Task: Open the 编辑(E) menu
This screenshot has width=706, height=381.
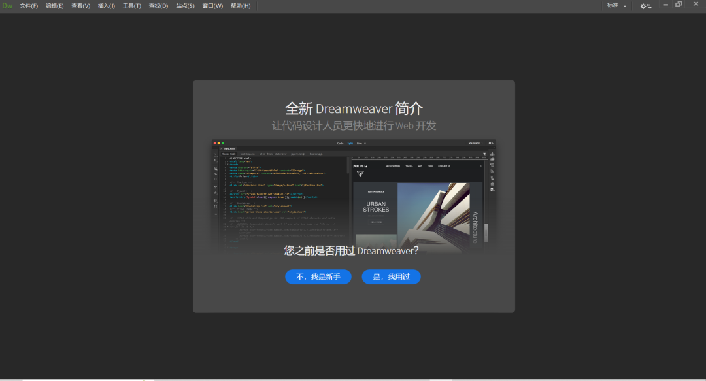Action: (54, 6)
